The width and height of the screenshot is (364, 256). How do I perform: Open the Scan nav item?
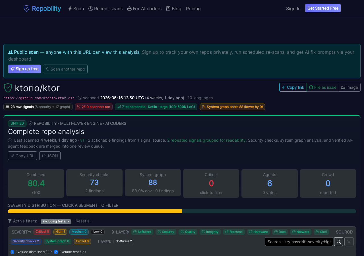point(76,9)
